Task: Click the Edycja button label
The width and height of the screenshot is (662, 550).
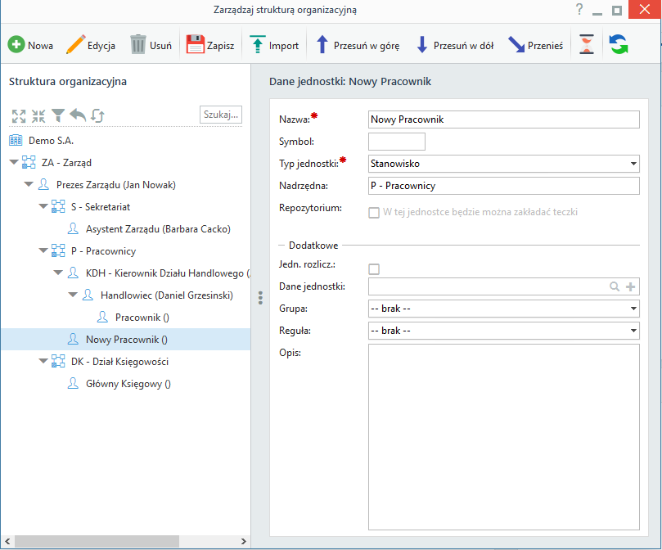Action: (x=101, y=46)
